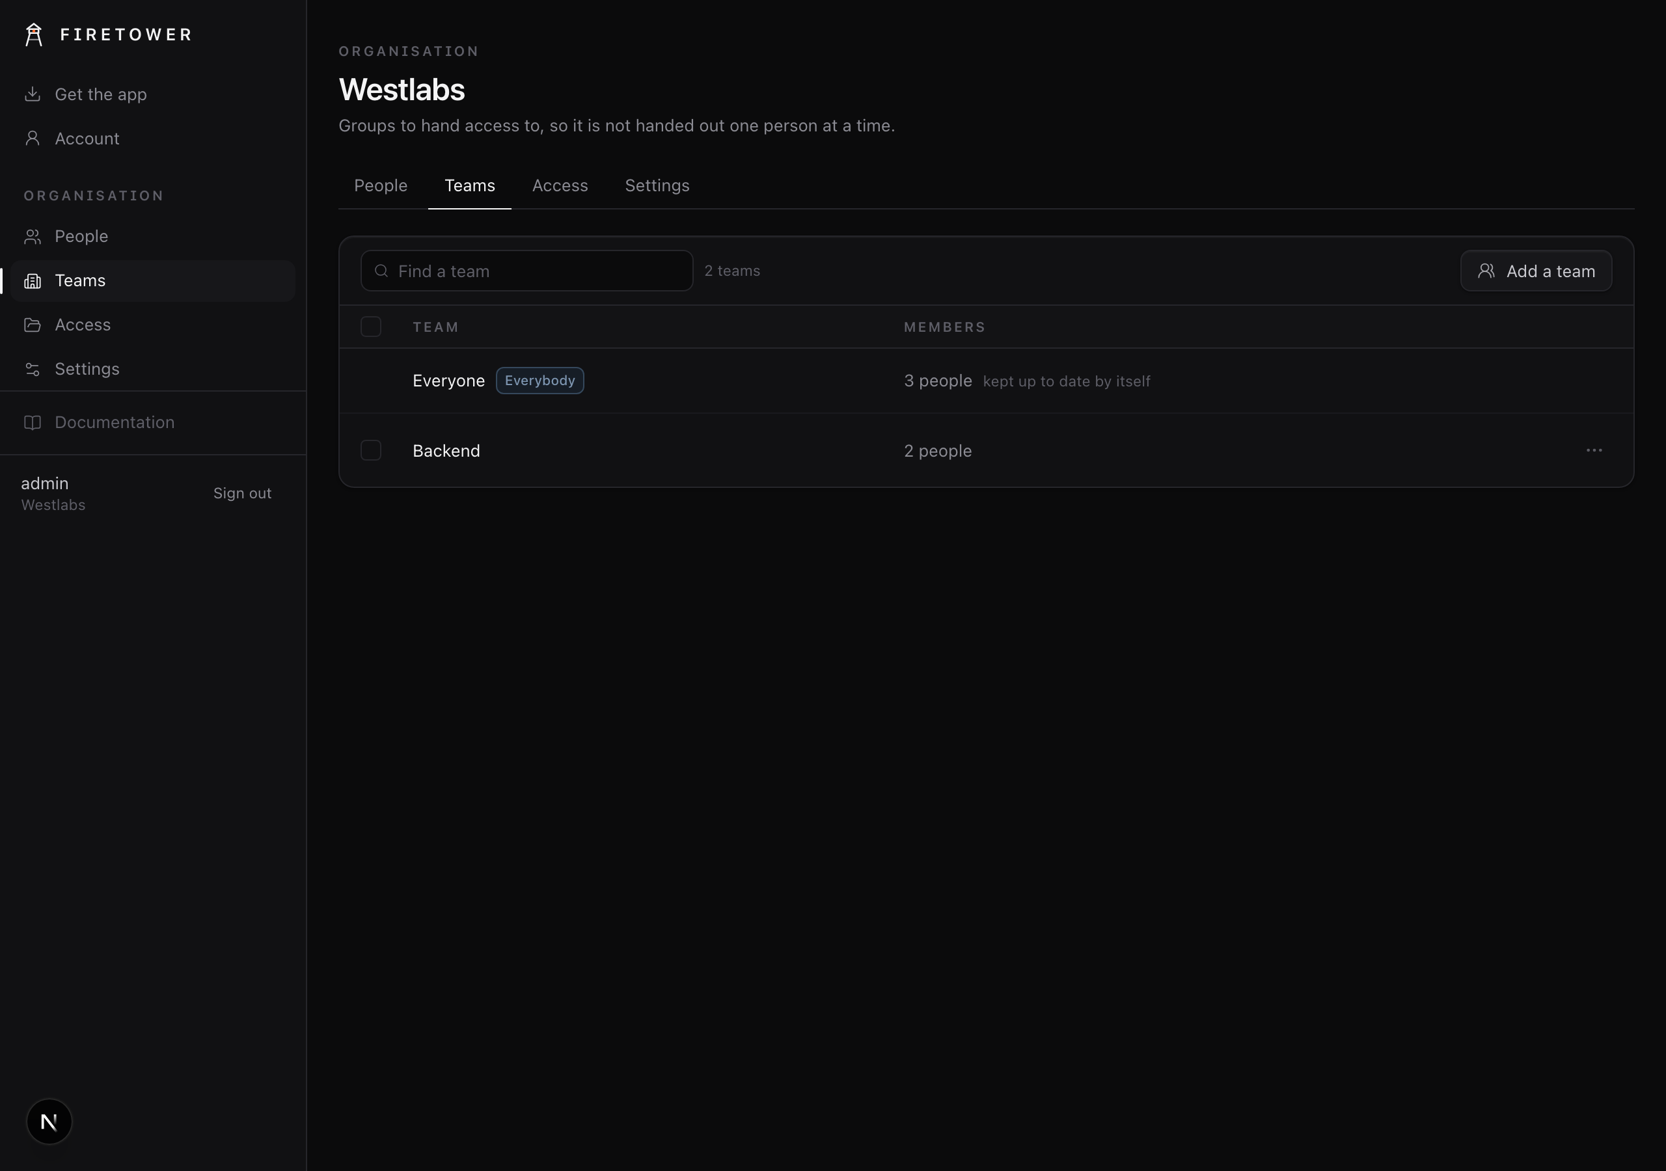Focus the Find a team search field
Viewport: 1666px width, 1171px height.
(x=526, y=271)
